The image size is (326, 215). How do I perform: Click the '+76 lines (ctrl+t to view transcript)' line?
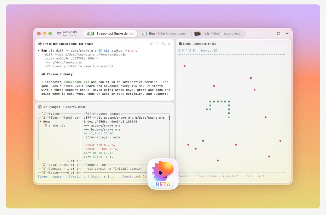click(79, 66)
